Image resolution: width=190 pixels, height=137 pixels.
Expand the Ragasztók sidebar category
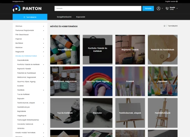point(43,52)
